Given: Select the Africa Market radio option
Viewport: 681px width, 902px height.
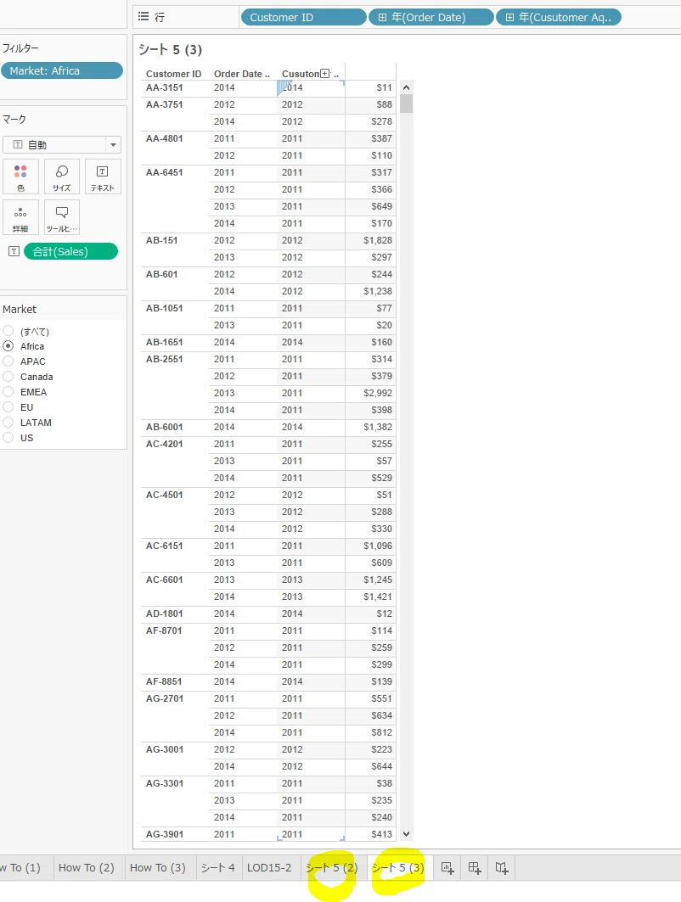Looking at the screenshot, I should coord(8,346).
